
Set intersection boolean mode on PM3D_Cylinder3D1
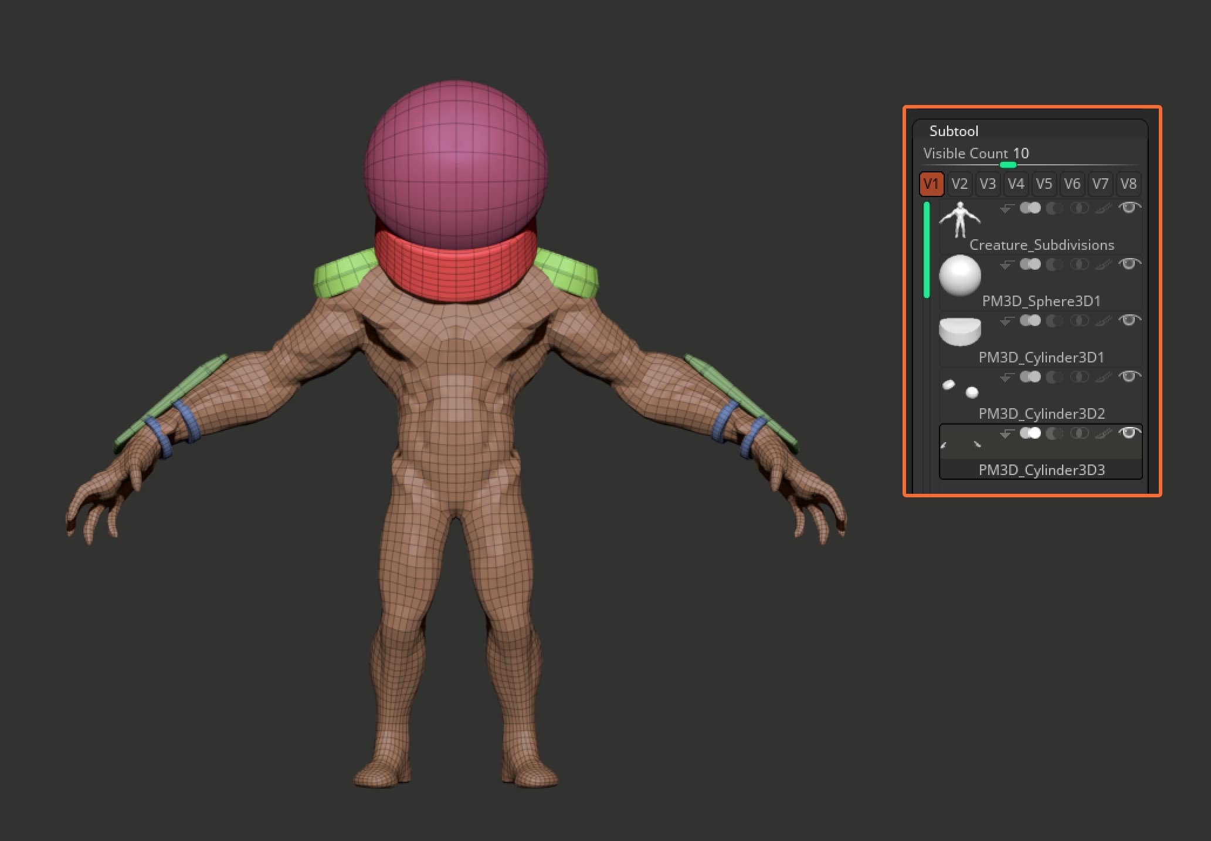click(x=1079, y=320)
